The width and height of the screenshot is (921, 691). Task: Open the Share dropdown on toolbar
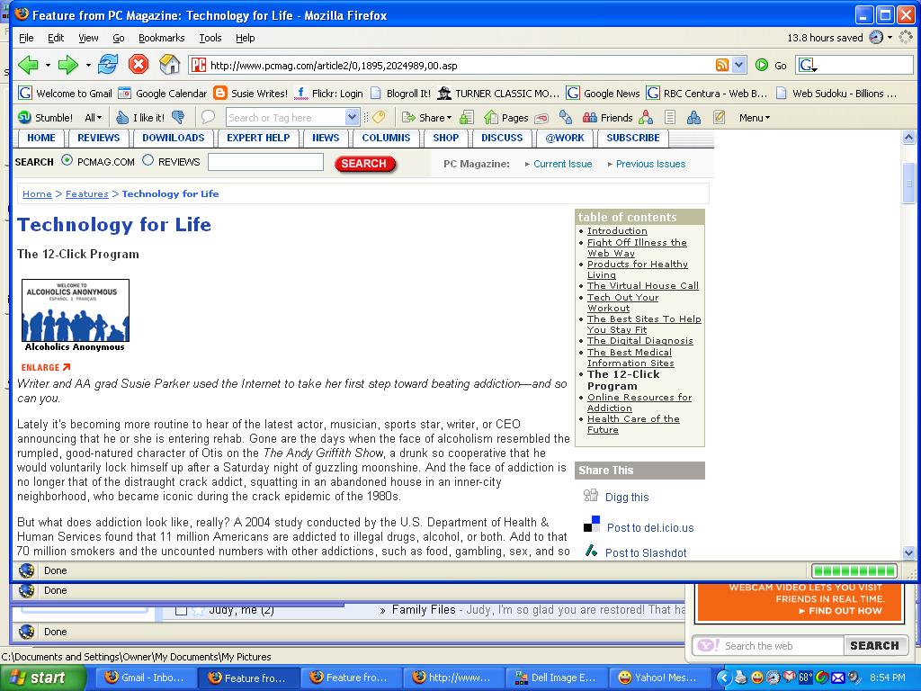click(427, 118)
